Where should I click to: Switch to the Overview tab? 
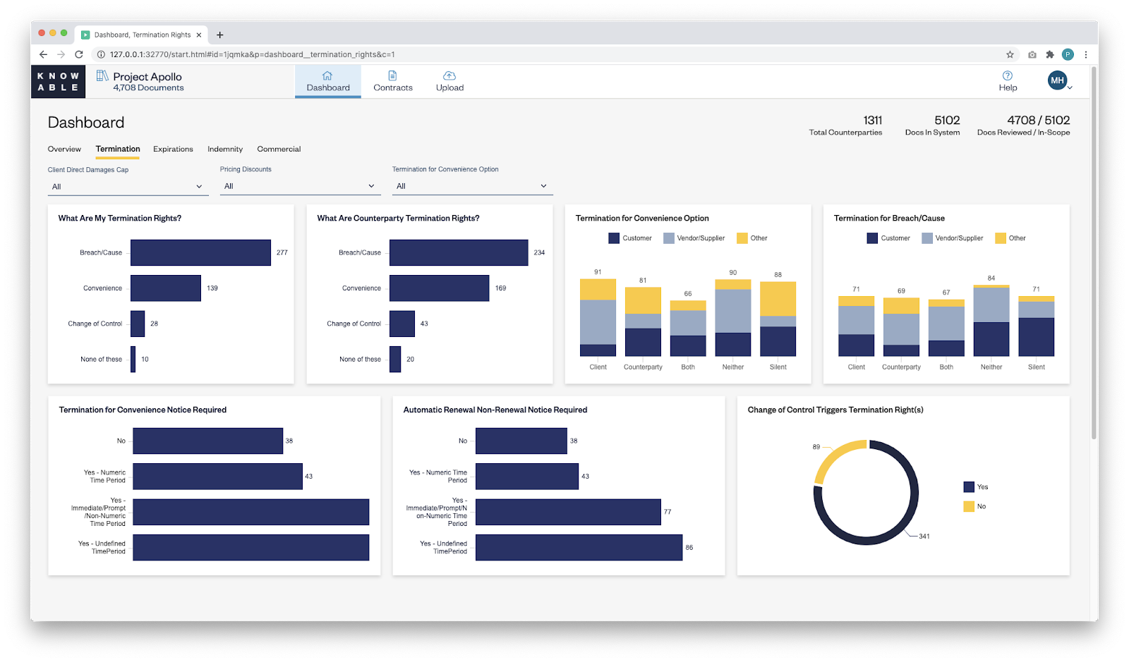(x=64, y=149)
